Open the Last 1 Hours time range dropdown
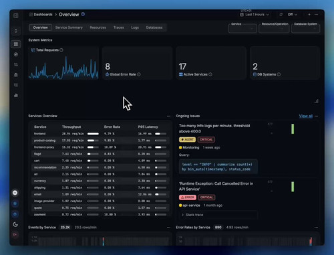Screen dimensions: 334x255 255,15
